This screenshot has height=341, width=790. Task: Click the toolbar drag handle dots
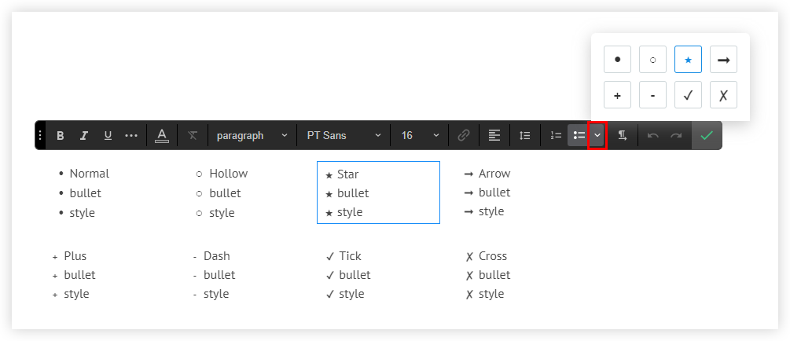pos(40,135)
